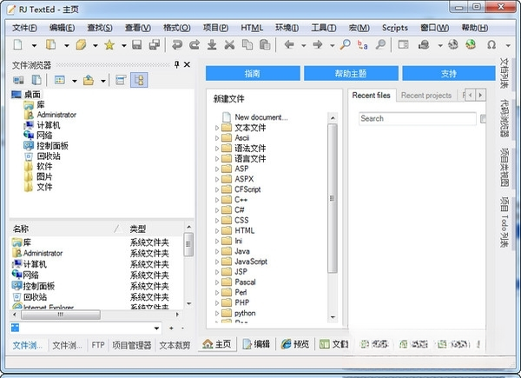This screenshot has height=378, width=521.
Task: Click the Cut scissors icon
Action: 229,44
